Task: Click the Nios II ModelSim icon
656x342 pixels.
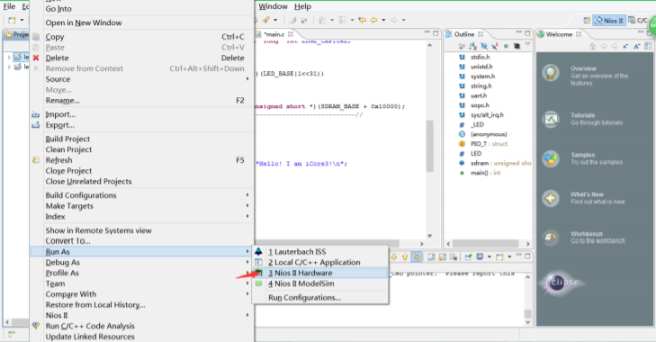Action: 258,283
